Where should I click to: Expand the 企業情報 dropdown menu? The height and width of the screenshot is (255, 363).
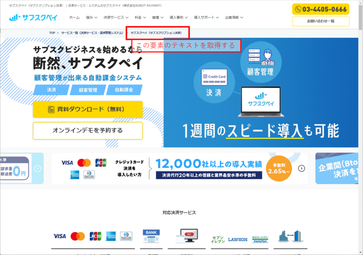point(234,17)
